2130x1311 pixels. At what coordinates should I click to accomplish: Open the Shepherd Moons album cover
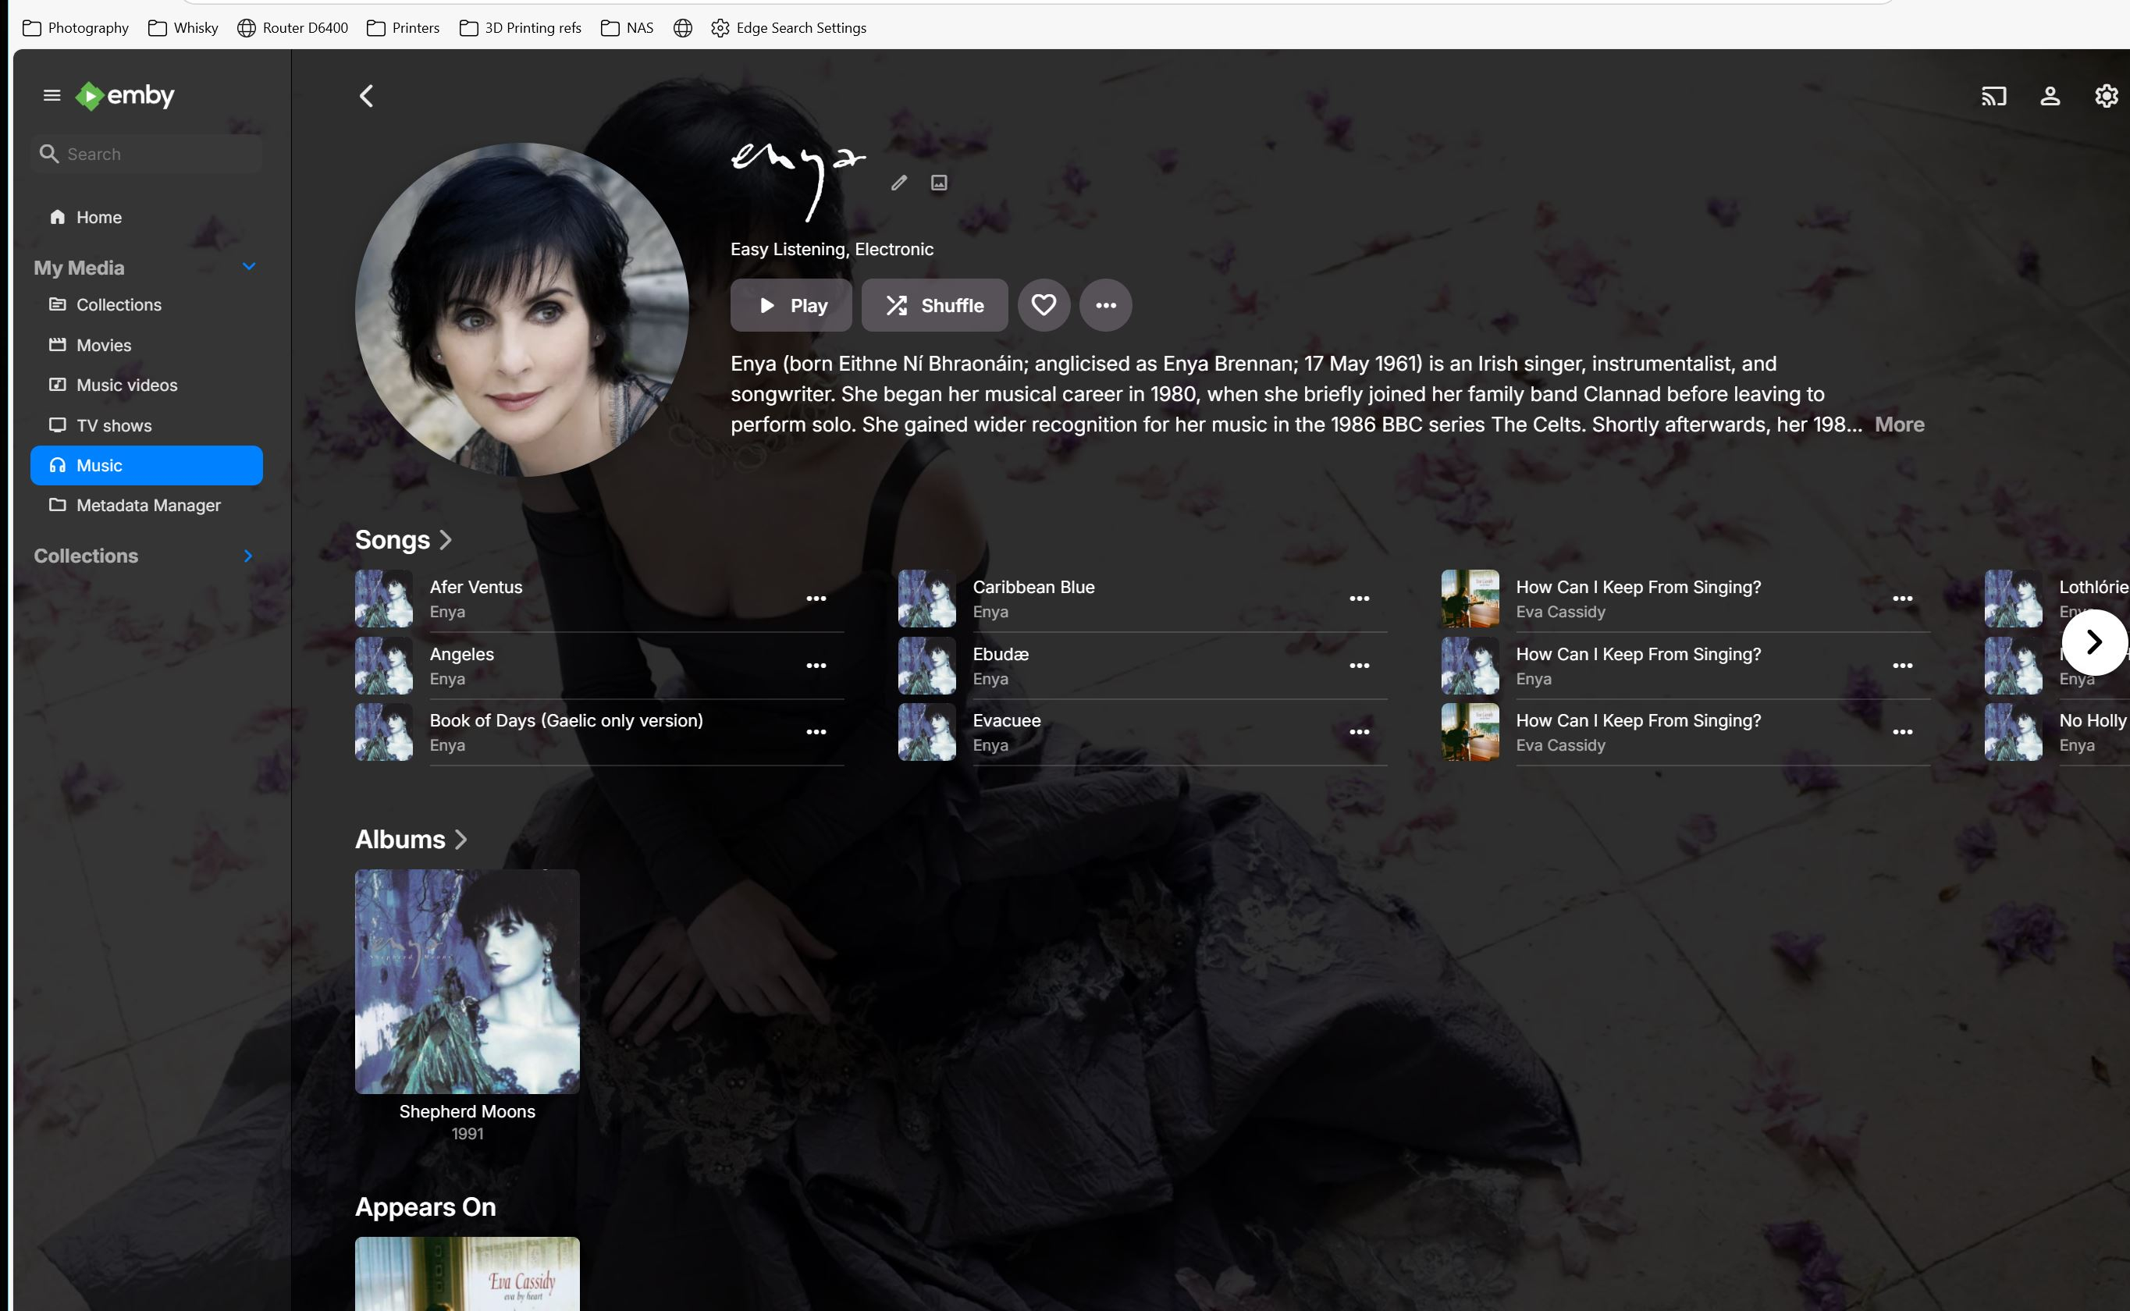click(x=468, y=982)
